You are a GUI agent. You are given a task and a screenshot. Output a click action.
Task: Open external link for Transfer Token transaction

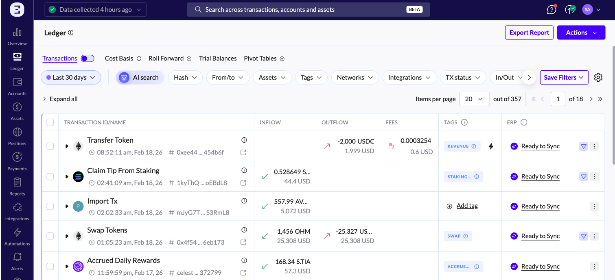pos(243,152)
